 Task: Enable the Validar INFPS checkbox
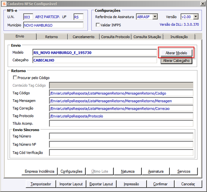point(98,25)
